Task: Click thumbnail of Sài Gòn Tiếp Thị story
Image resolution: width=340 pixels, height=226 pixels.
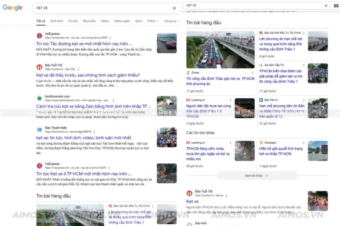Action: point(318,73)
